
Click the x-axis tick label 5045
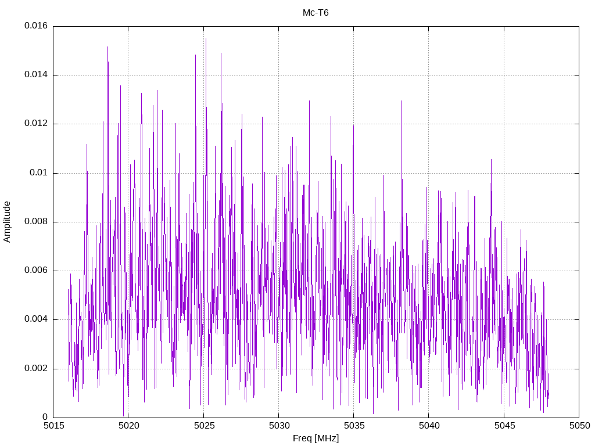pos(504,426)
